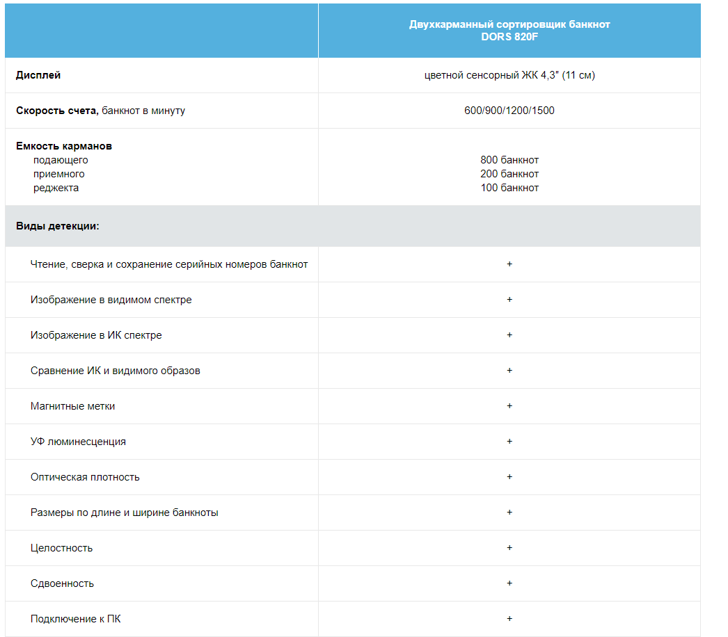
Task: Click the 'подающего' pocket label
Action: coord(61,160)
